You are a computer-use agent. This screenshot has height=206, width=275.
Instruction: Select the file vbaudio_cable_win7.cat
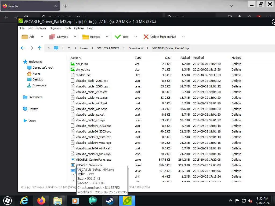coord(91,103)
